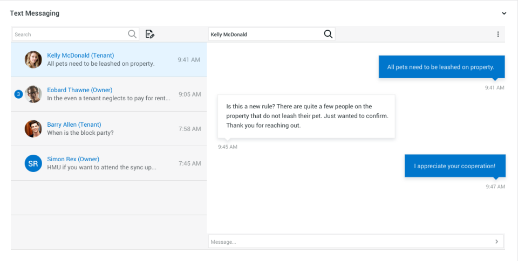Click the Kelly McDonald recipient field
Image resolution: width=518 pixels, height=261 pixels.
click(264, 35)
